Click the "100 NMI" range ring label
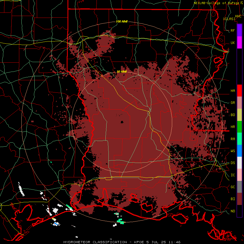This screenshot has height=244, width=244. (122, 21)
